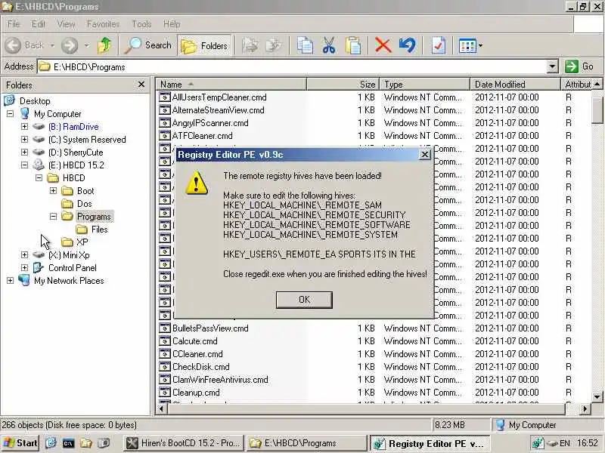Image resolution: width=605 pixels, height=453 pixels.
Task: Open Search in the Explorer toolbar
Action: 147,45
